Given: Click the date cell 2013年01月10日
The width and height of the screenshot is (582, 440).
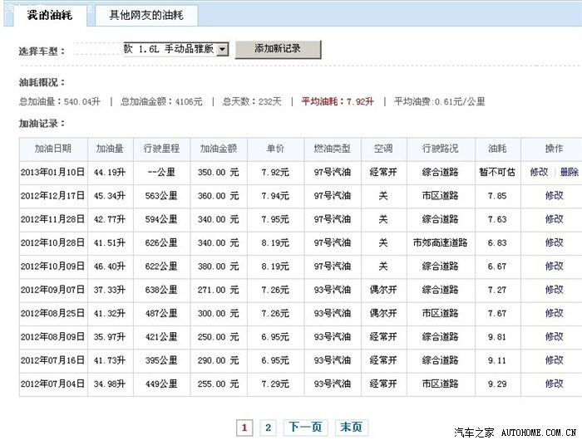Looking at the screenshot, I should click(x=52, y=172).
